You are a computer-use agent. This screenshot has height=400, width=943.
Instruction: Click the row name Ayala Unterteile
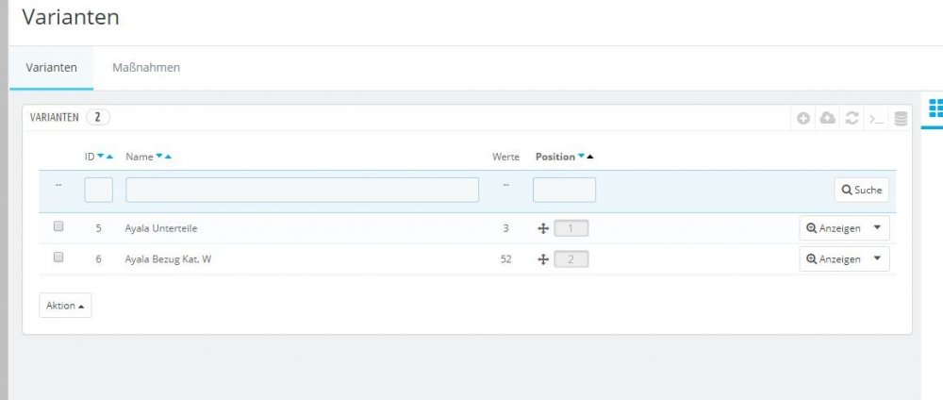[x=161, y=228]
